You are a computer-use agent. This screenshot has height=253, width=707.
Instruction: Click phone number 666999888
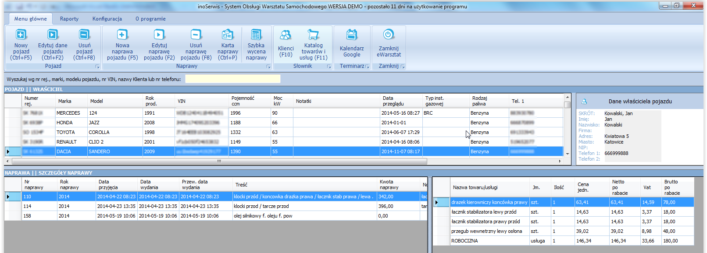[x=616, y=153]
